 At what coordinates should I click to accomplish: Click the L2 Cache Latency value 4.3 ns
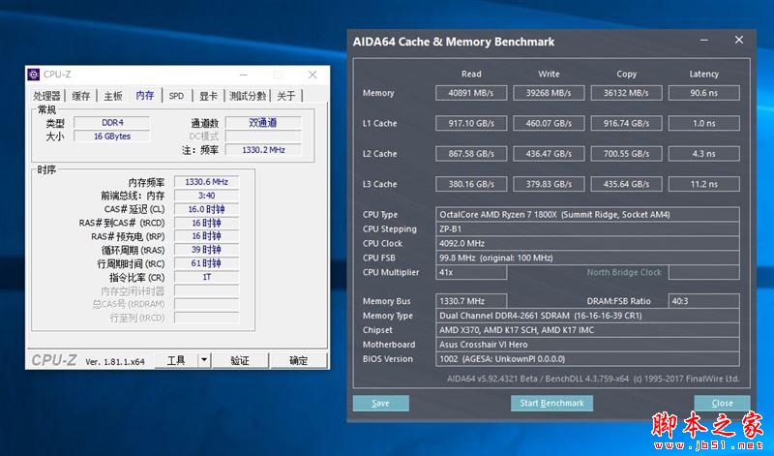point(704,154)
